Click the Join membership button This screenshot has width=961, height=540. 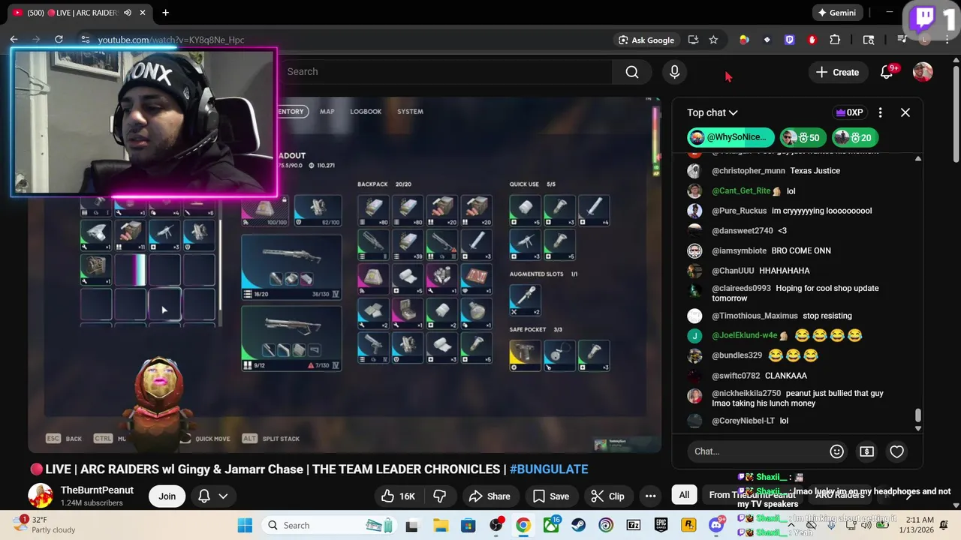click(167, 496)
